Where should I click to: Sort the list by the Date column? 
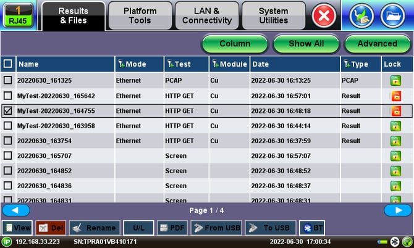pos(295,64)
